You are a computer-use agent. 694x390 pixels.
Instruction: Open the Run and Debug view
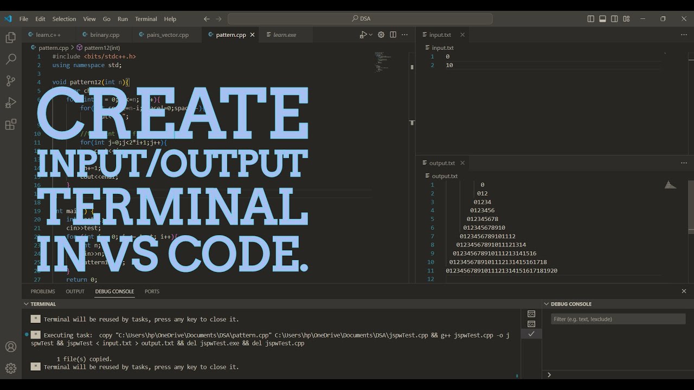(10, 103)
